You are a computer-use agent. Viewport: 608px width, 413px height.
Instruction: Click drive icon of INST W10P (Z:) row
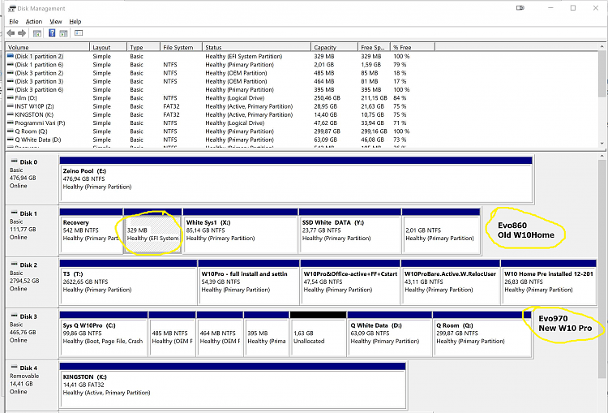click(x=11, y=106)
